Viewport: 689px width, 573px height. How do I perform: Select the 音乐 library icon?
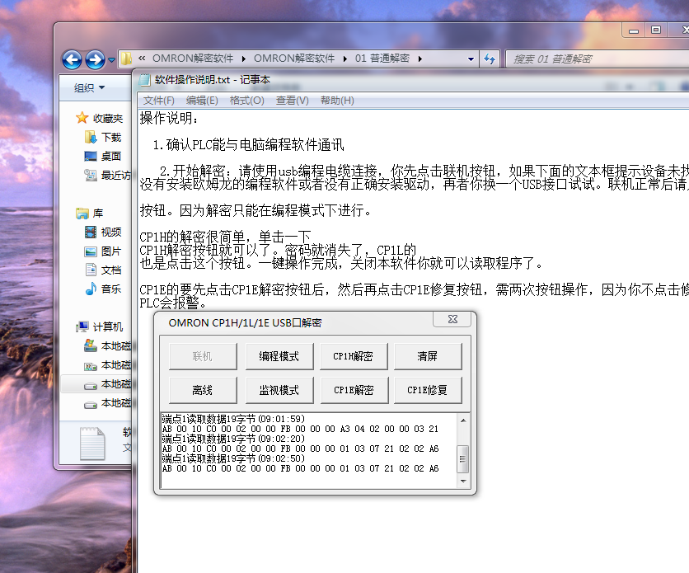click(91, 289)
